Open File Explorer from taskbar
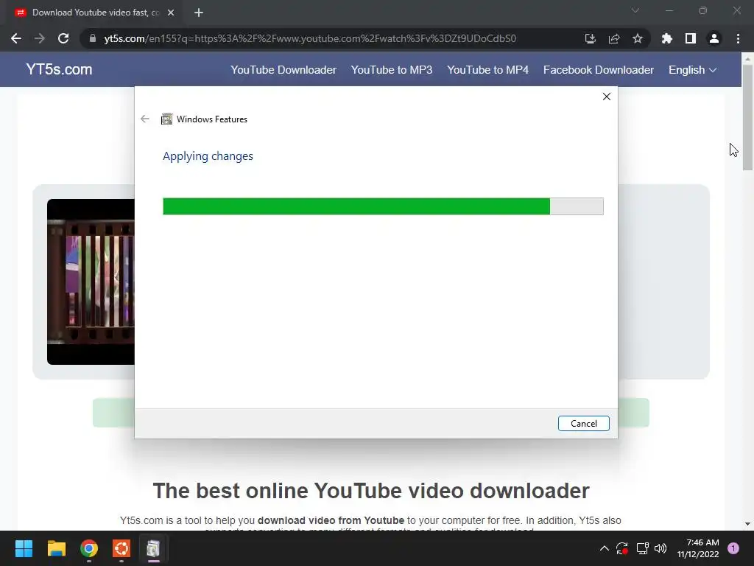 [x=56, y=548]
